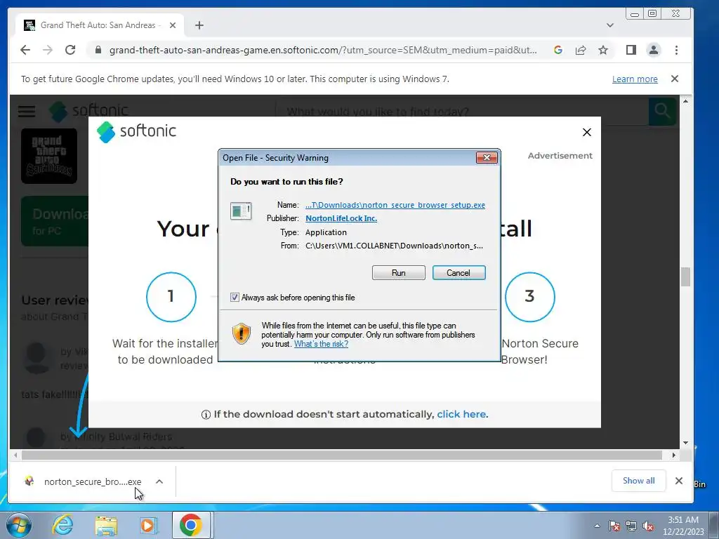Launch Internet Explorer from the taskbar

62,525
